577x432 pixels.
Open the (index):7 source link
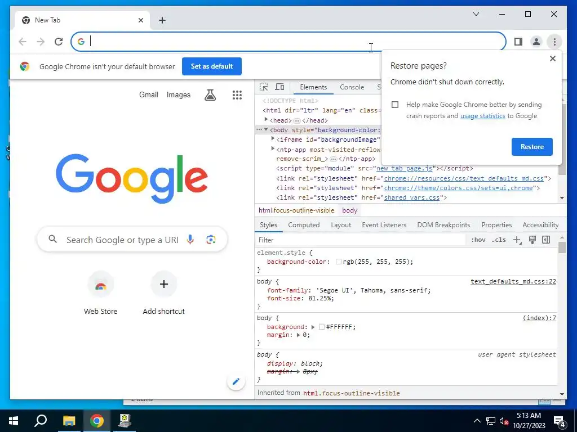tap(539, 318)
